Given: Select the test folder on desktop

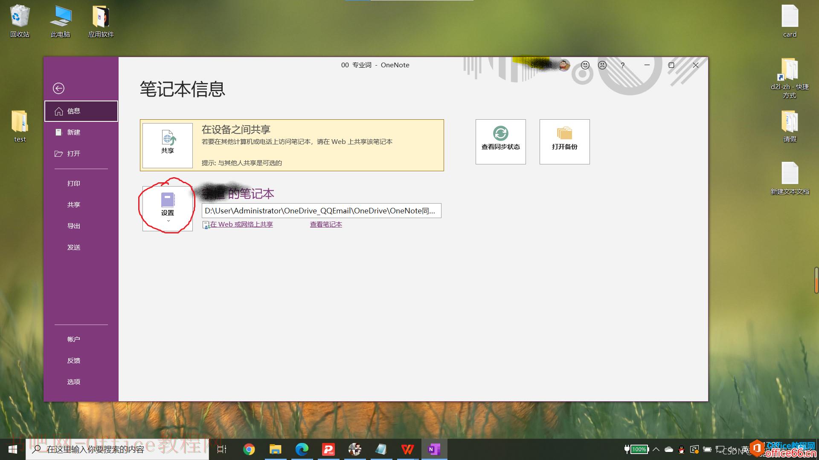Looking at the screenshot, I should tap(20, 126).
